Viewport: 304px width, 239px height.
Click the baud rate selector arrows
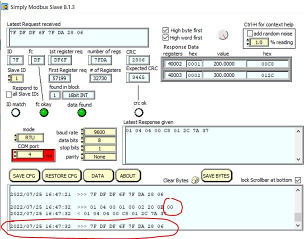coord(82,132)
